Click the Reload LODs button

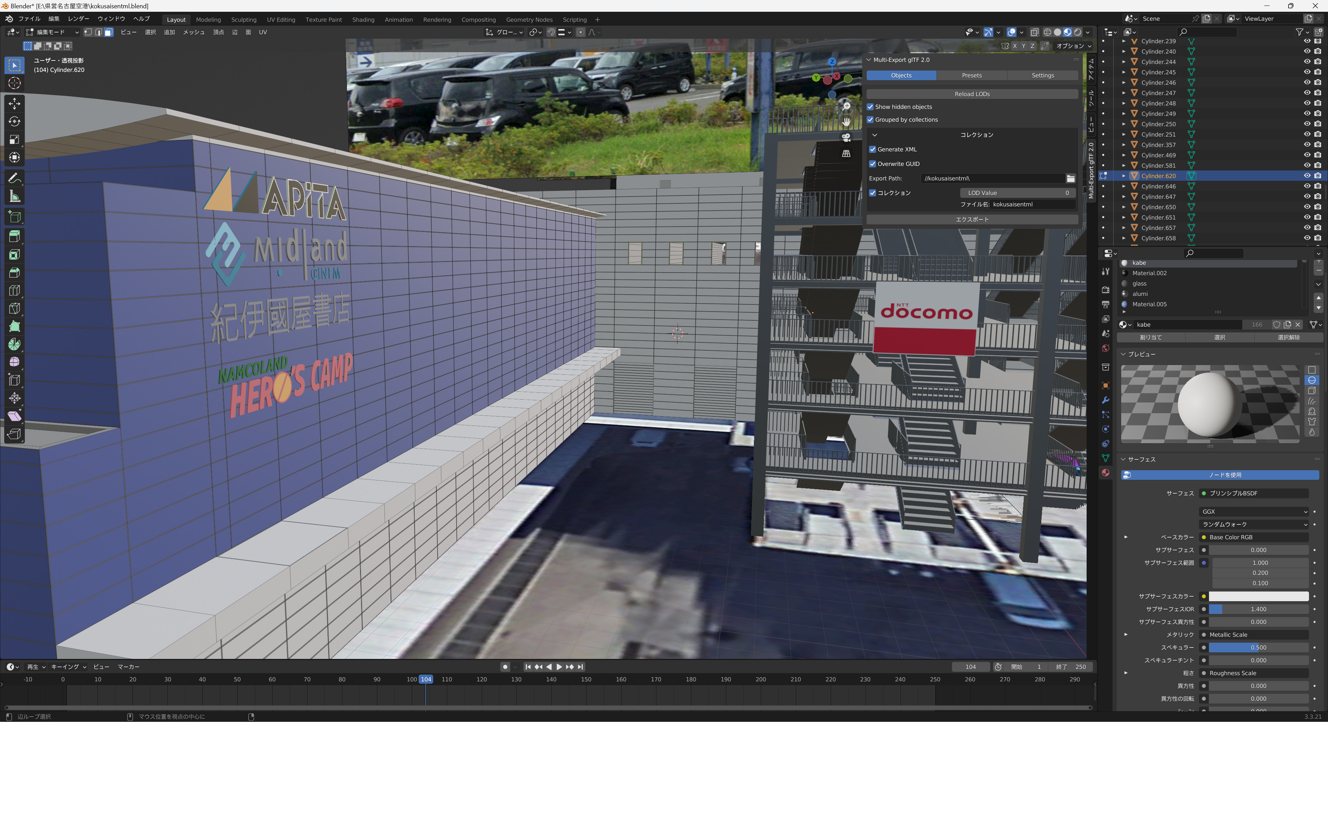(972, 94)
